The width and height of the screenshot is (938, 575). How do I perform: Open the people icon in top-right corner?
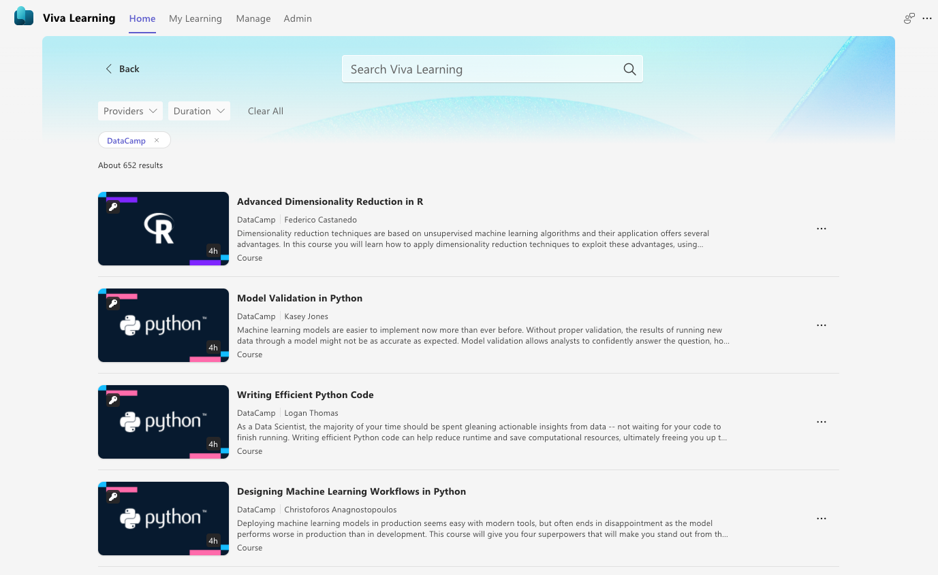[x=909, y=18]
